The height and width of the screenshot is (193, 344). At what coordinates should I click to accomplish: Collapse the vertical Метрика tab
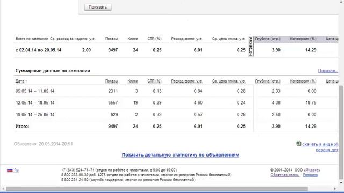pos(250,47)
